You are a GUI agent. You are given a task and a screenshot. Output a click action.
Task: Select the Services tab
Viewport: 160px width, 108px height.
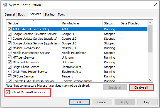[x=35, y=14]
